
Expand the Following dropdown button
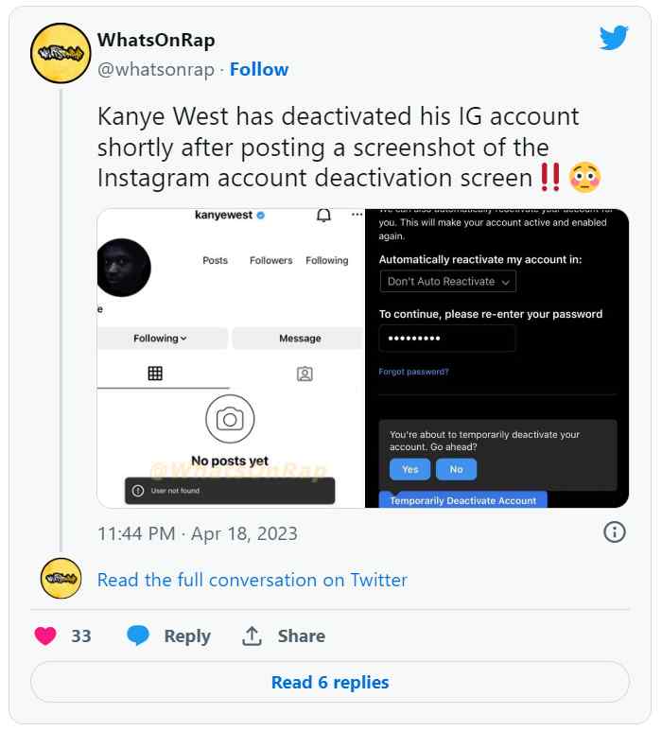click(x=160, y=338)
